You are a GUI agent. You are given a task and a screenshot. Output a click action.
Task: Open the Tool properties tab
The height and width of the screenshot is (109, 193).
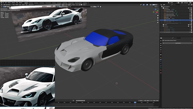pyautogui.click(x=161, y=41)
